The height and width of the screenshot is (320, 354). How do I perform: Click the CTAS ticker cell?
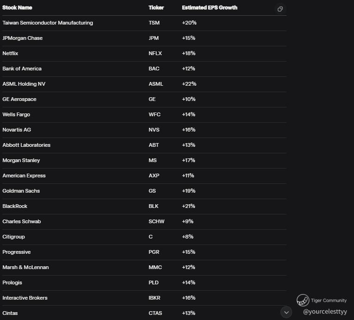coord(155,313)
